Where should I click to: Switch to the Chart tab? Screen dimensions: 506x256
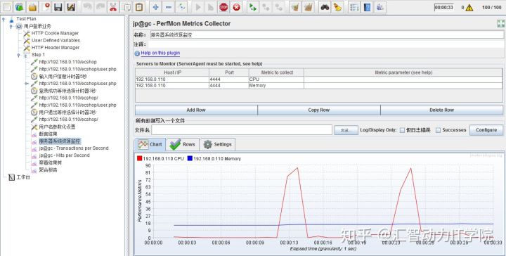[150, 145]
